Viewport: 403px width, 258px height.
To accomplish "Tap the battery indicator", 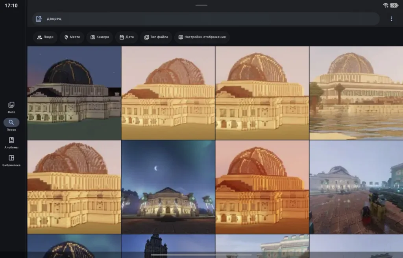I will (394, 5).
